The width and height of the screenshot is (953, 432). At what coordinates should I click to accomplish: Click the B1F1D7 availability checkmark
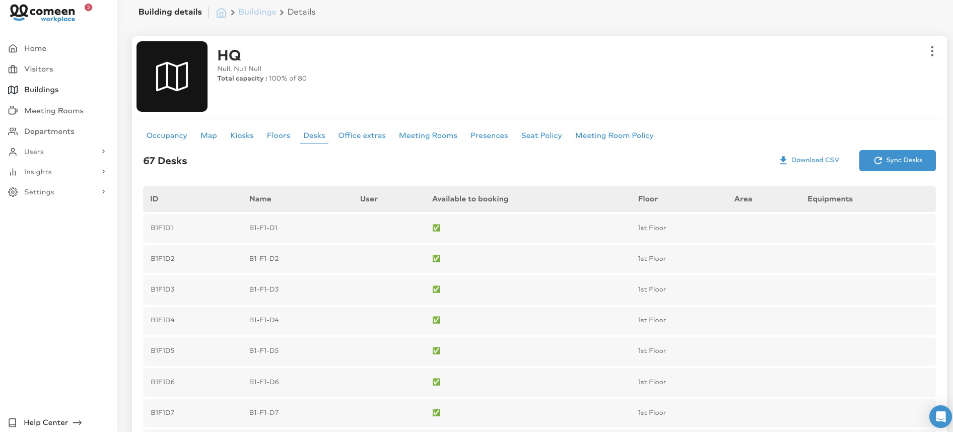436,413
